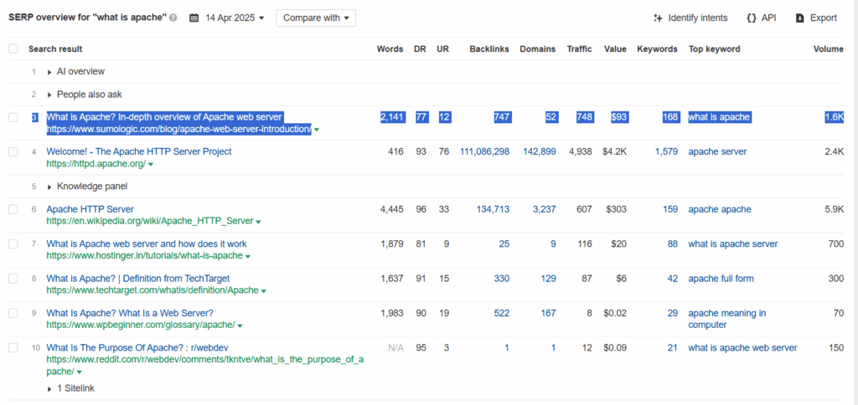This screenshot has height=405, width=858.
Task: Open dropdown arrow after sumologic.com URL
Action: tap(316, 130)
